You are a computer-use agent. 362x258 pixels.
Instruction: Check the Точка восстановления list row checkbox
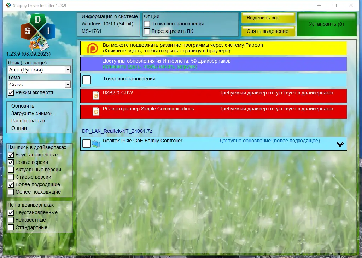coord(86,80)
